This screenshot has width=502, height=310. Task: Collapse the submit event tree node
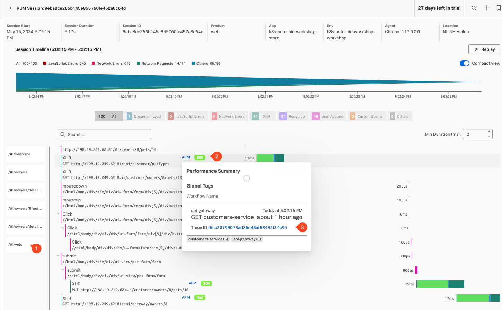58,256
